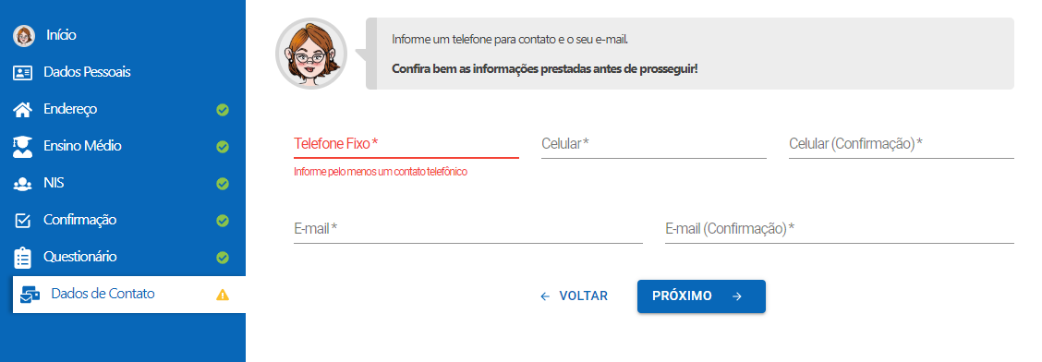Click into the E-mail field
The image size is (1042, 362).
click(467, 229)
